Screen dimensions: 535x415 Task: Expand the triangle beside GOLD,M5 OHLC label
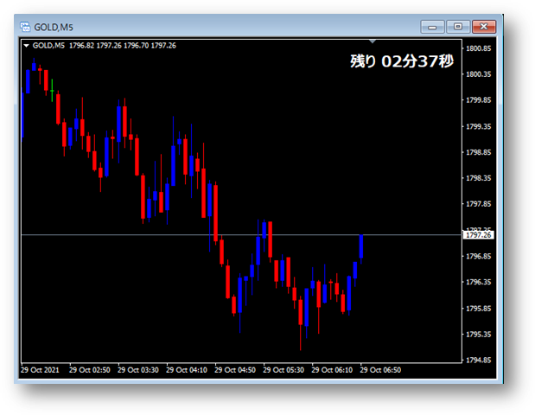point(26,45)
